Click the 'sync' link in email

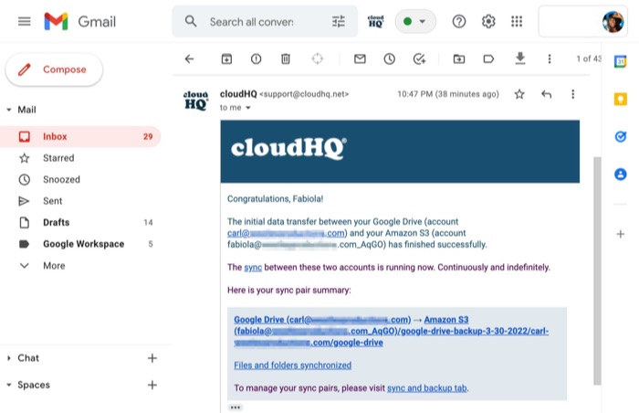tap(253, 268)
